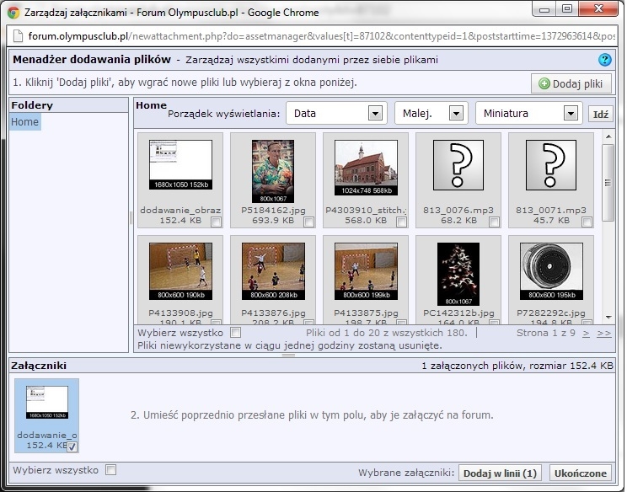Viewport: 627px width, 492px height.
Task: Jump to last page with >> link
Action: pos(603,334)
